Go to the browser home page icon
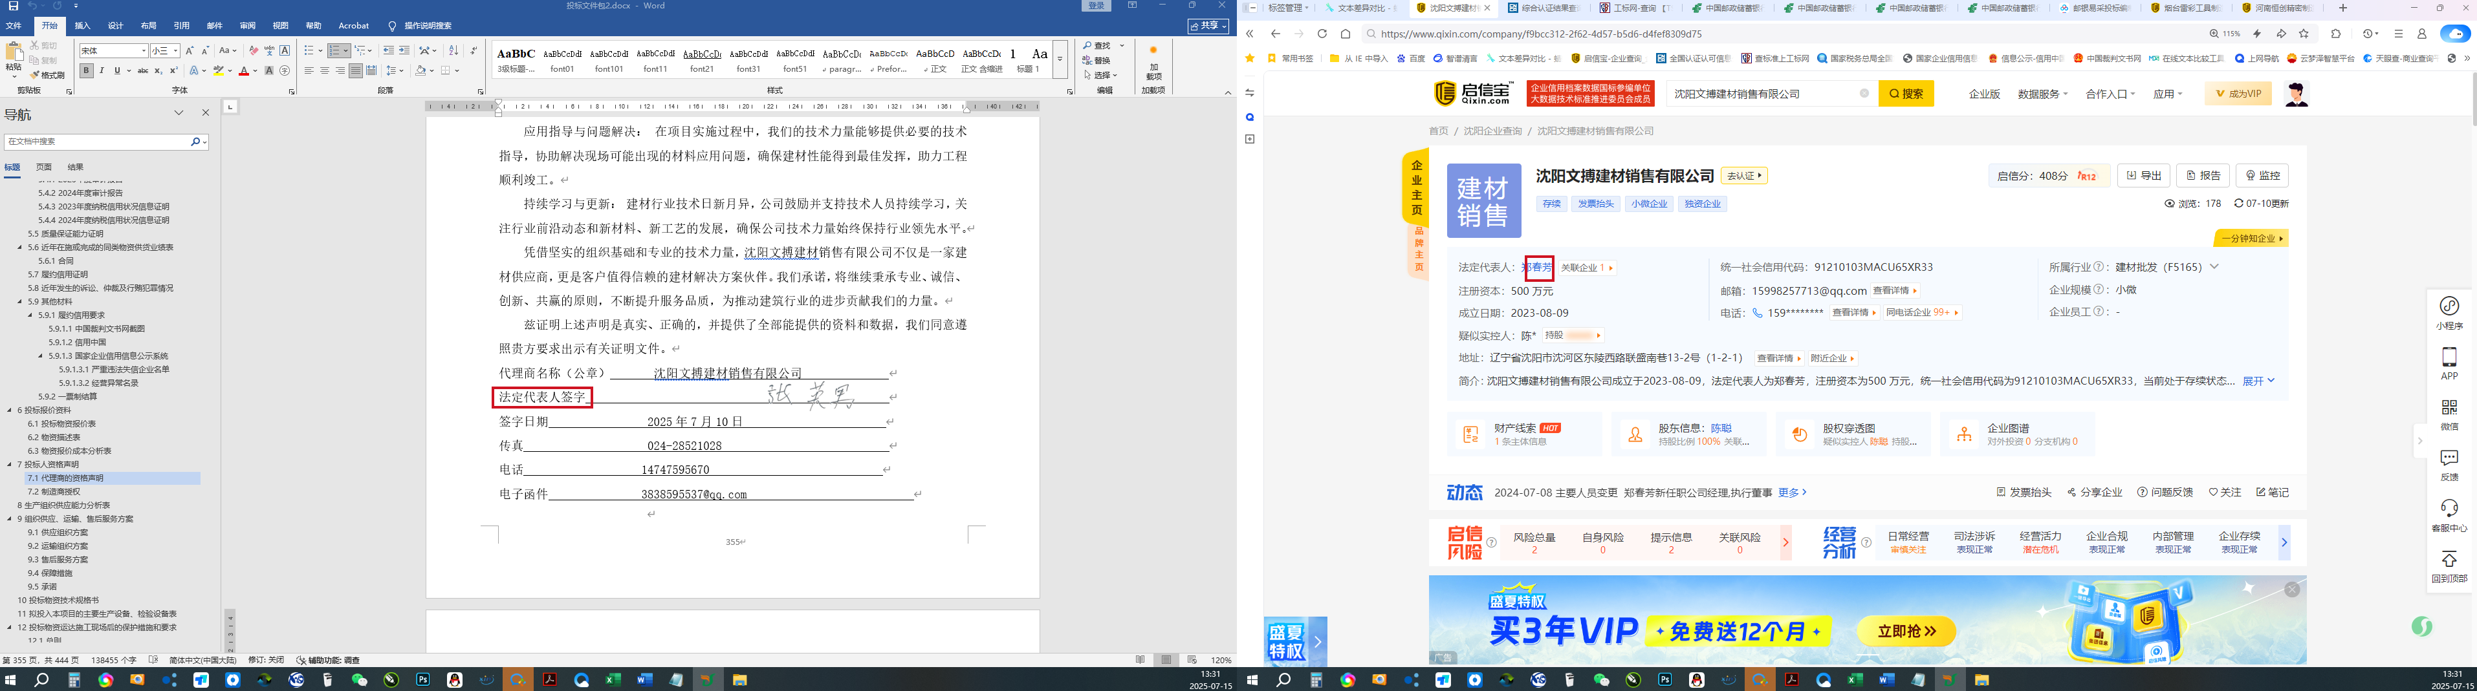Viewport: 2477px width, 691px height. pos(1345,34)
